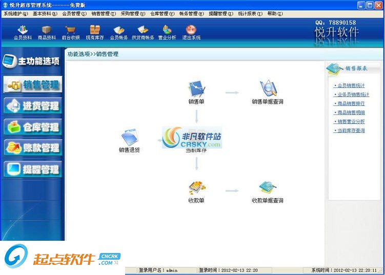385x275 pixels.
Task: Click 销售报表 panel header icon
Action: (334, 70)
